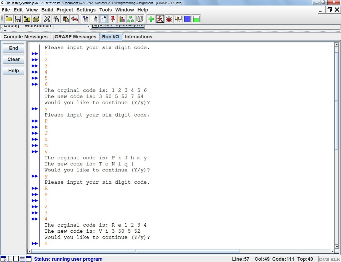Clear the Run I/O output with Clear
This screenshot has width=341, height=262.
(x=13, y=59)
